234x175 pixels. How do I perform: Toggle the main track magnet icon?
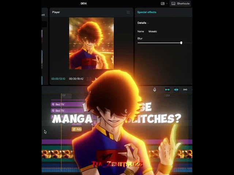[x=167, y=90]
